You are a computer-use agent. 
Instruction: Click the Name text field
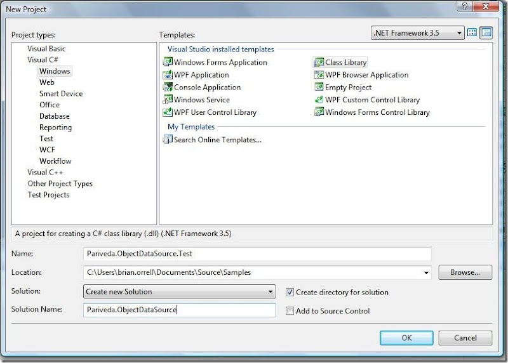pos(257,254)
